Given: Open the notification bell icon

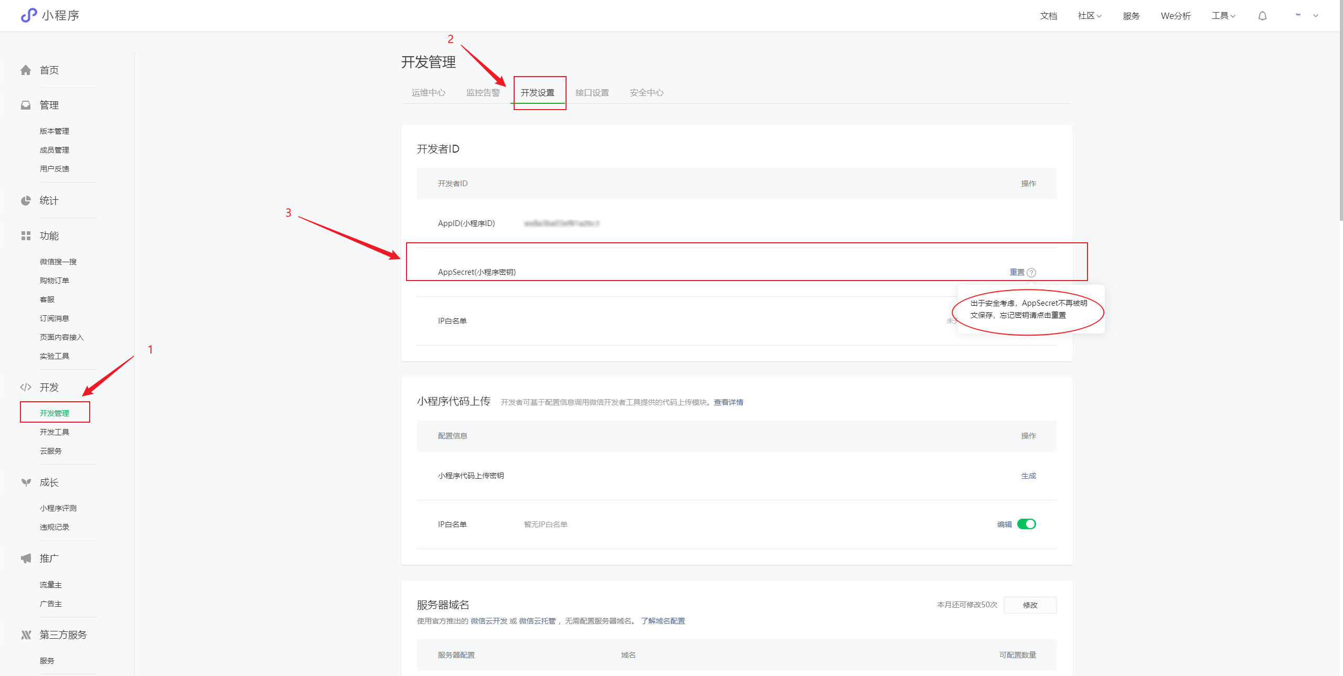Looking at the screenshot, I should tap(1262, 16).
